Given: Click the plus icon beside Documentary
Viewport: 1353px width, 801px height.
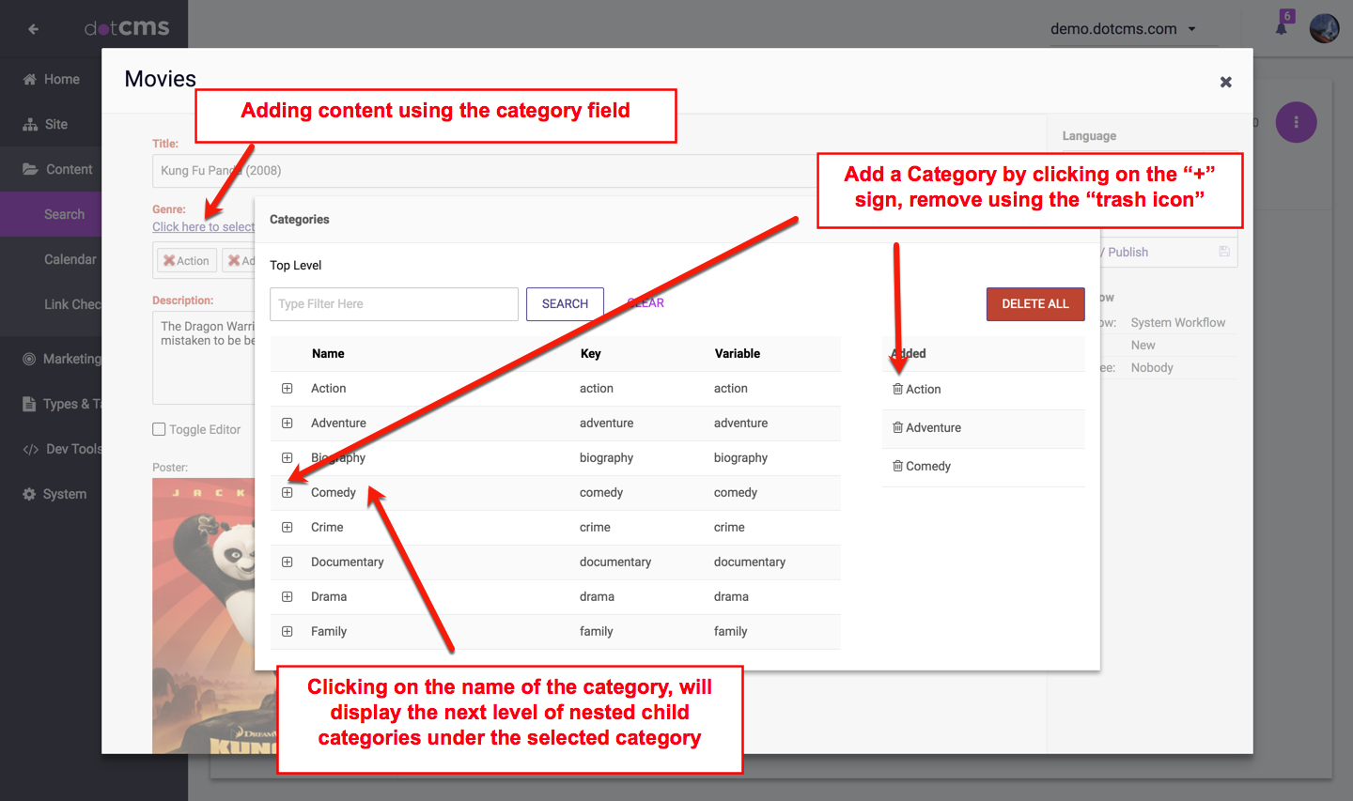Looking at the screenshot, I should coord(288,562).
